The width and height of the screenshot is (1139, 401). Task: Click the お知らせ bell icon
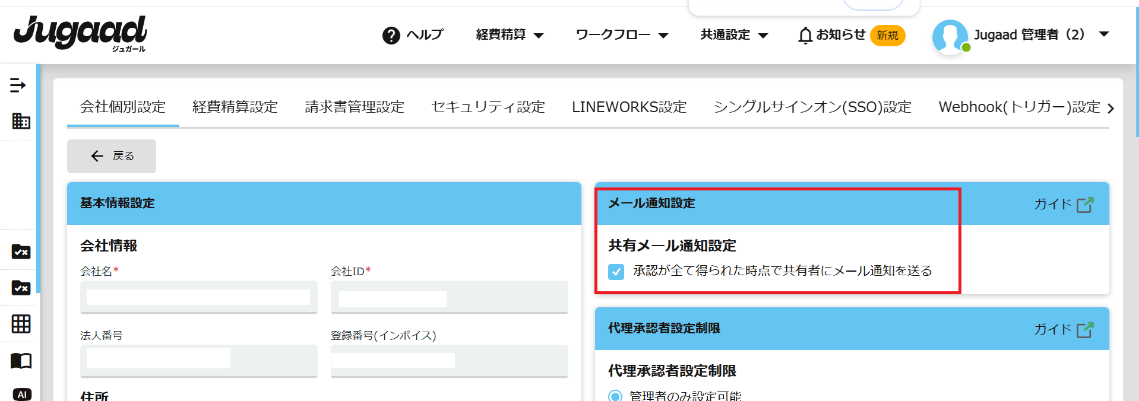[805, 36]
